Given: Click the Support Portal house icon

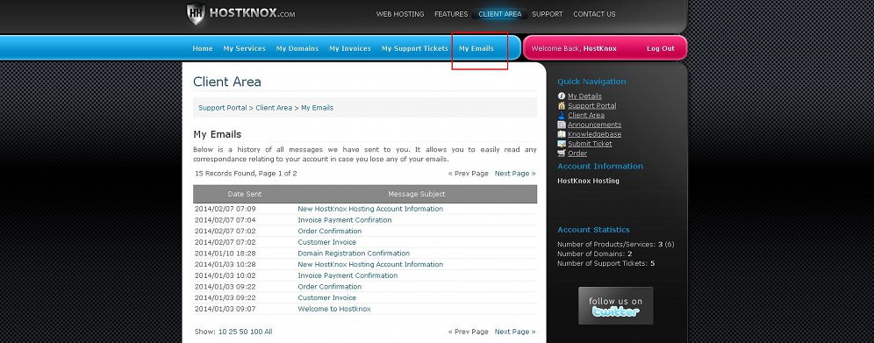Looking at the screenshot, I should pyautogui.click(x=562, y=105).
